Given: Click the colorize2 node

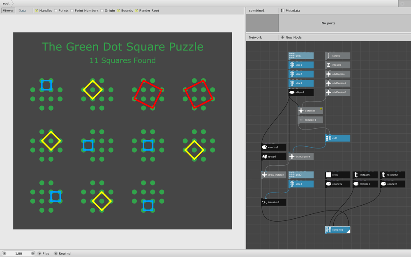Looking at the screenshot, I should click(337, 184).
